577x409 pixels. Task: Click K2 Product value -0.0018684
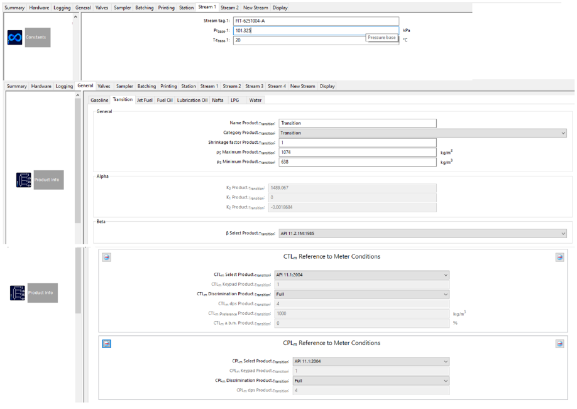coord(353,207)
